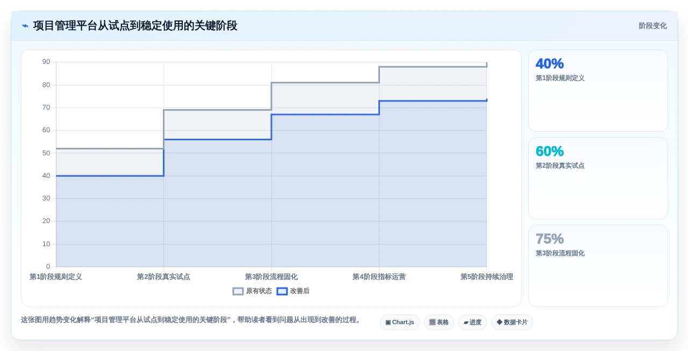The width and height of the screenshot is (689, 351).
Task: Click the 60% figure in the second card
Action: click(549, 151)
